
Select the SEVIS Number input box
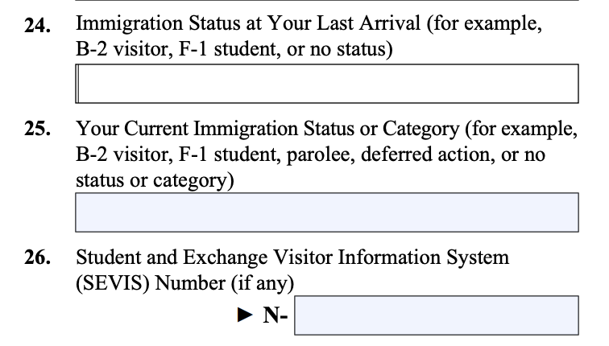437,315
